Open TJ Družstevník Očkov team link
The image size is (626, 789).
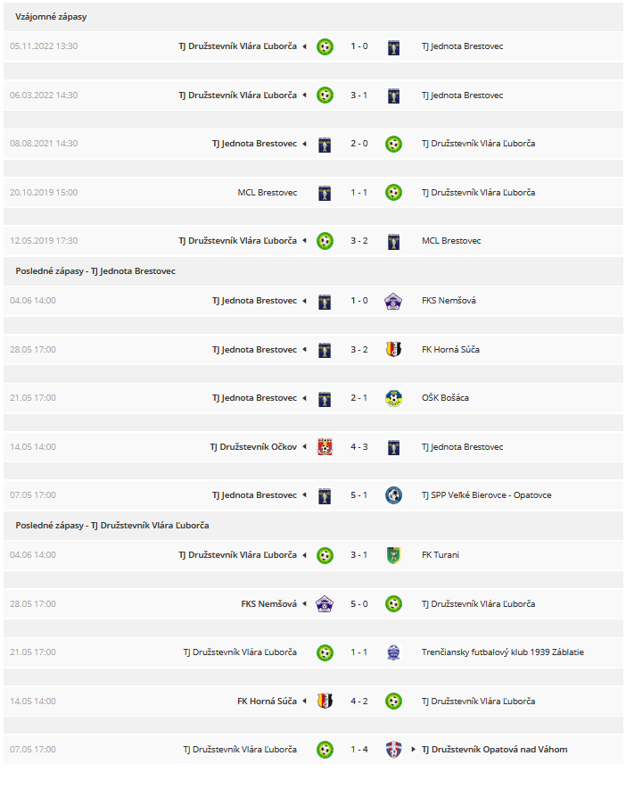tap(253, 447)
